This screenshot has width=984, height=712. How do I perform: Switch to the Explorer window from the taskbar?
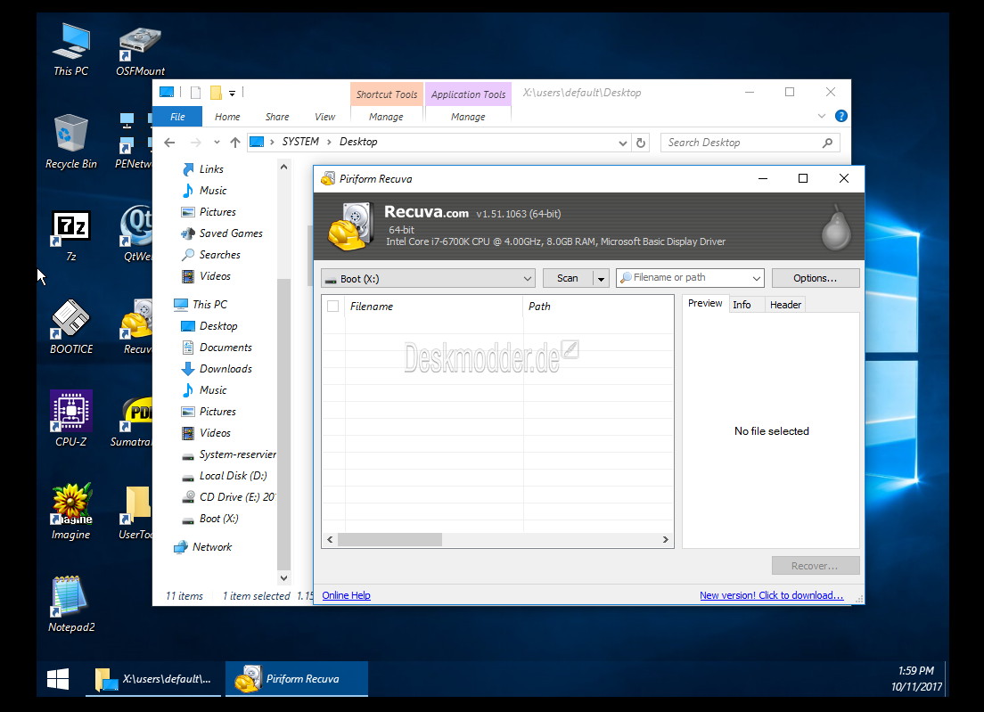[x=153, y=679]
